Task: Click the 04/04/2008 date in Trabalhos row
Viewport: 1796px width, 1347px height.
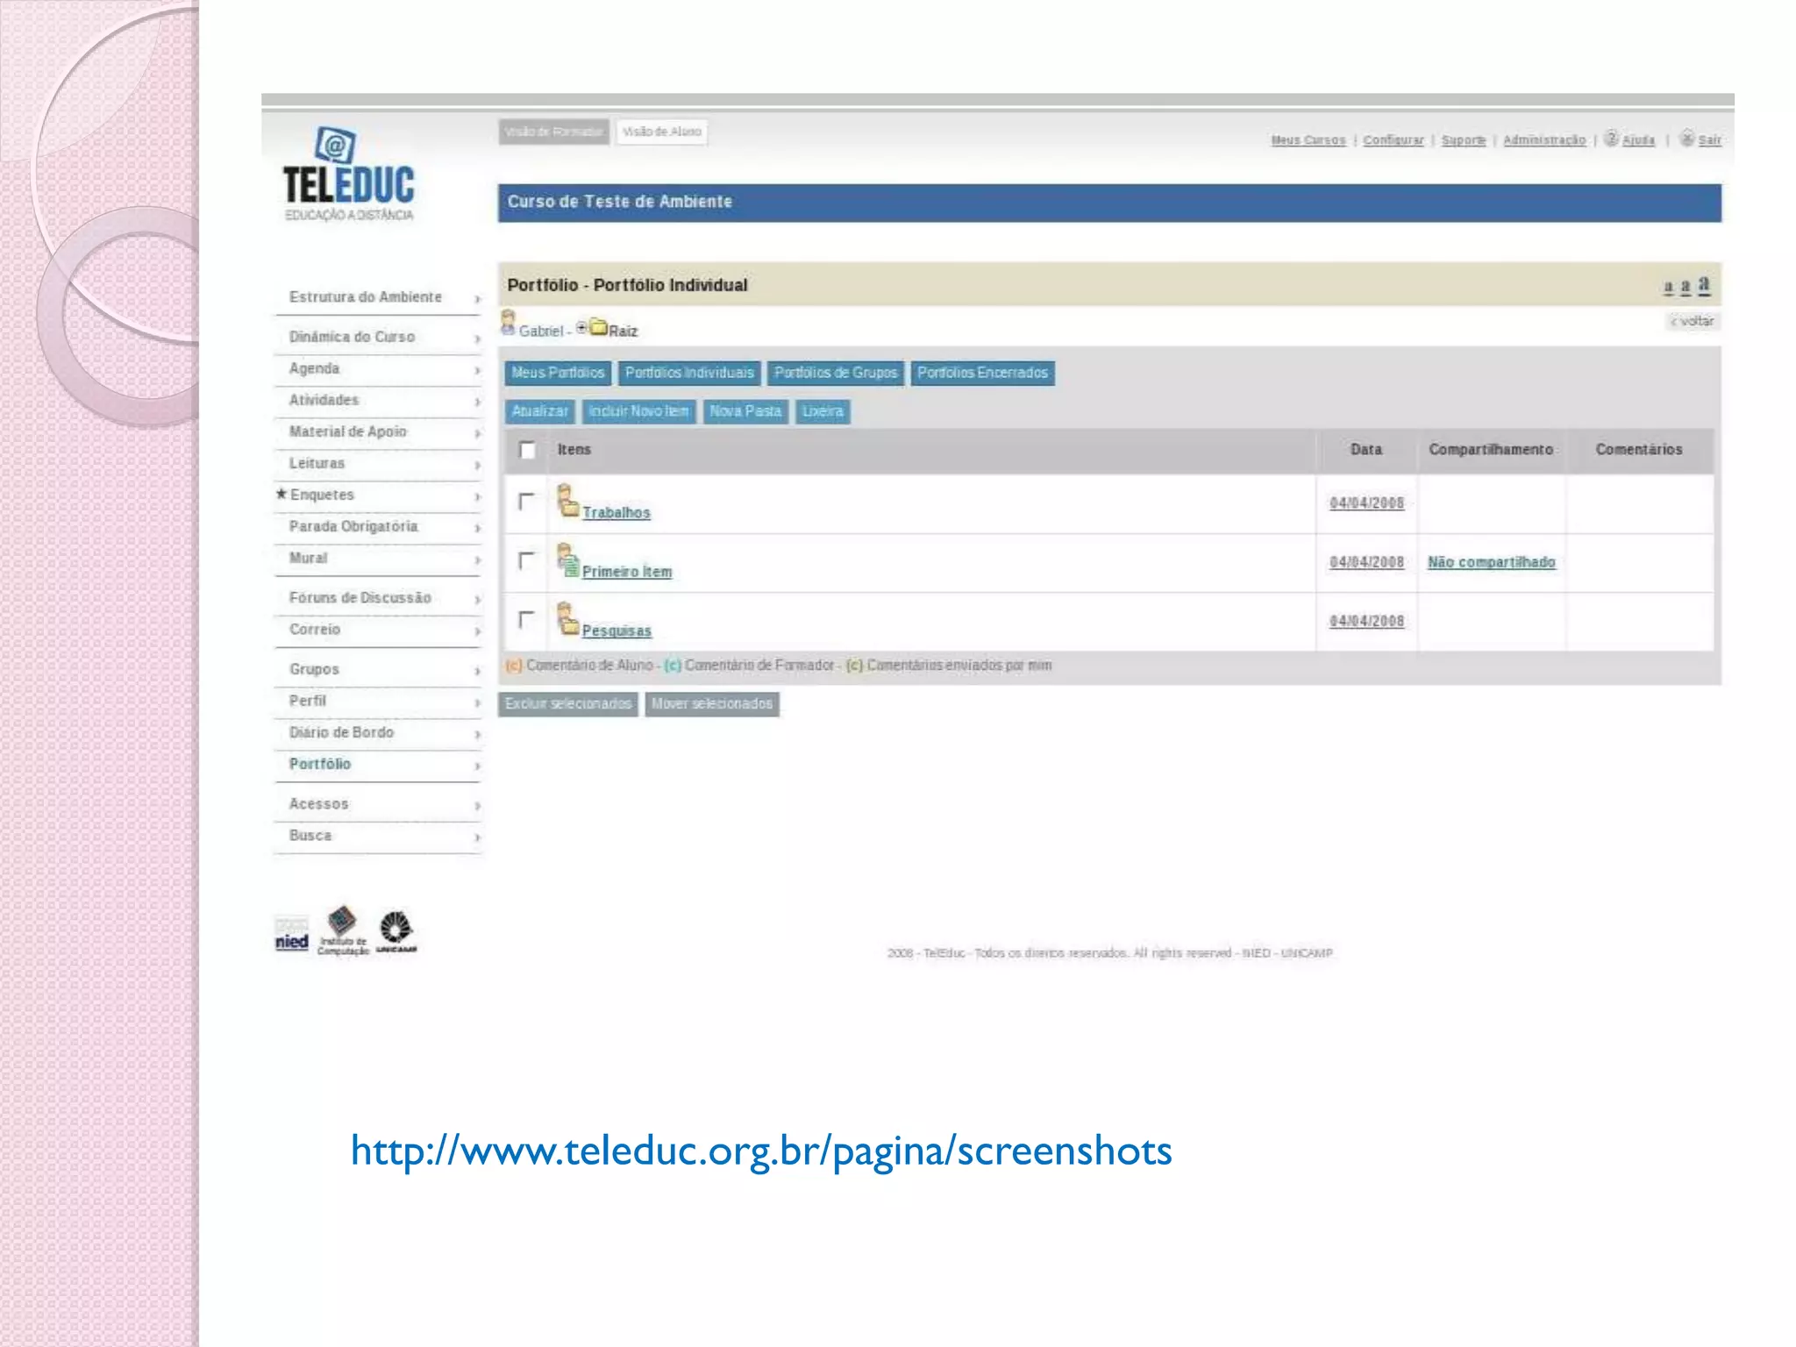Action: (x=1366, y=502)
